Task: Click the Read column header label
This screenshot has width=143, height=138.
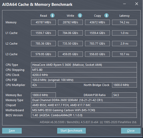Action: click(43, 16)
